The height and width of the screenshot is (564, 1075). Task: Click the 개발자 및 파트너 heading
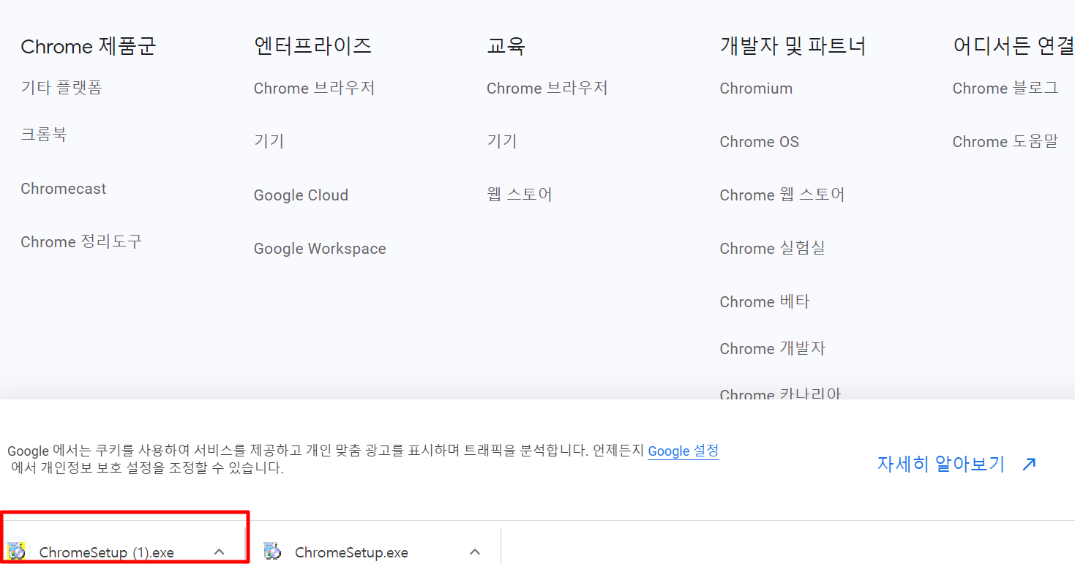click(x=793, y=46)
